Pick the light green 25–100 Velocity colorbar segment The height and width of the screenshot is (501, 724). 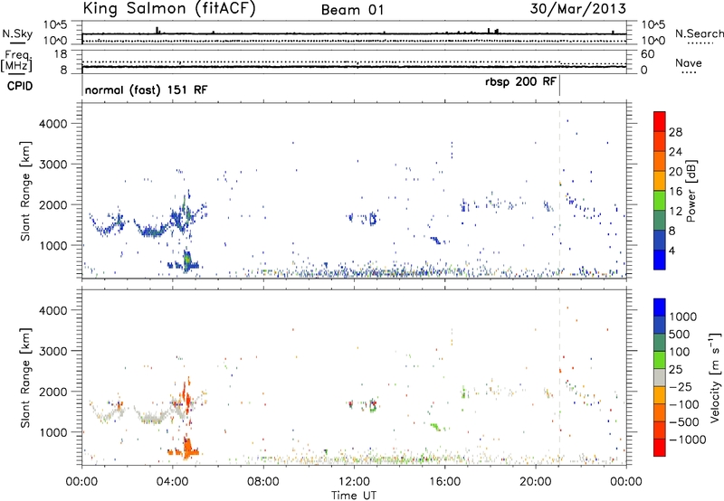[x=660, y=360]
